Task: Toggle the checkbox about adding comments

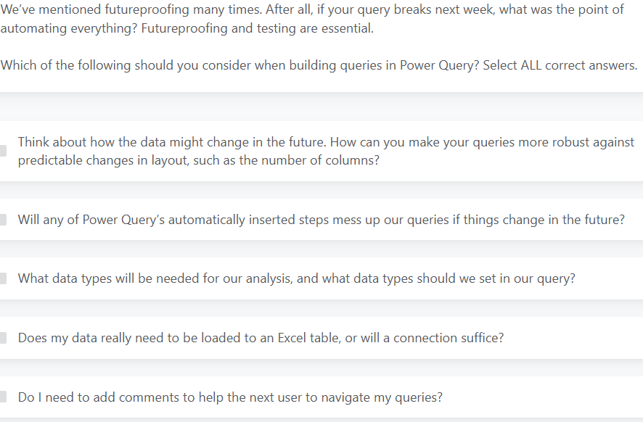Action: [3, 397]
